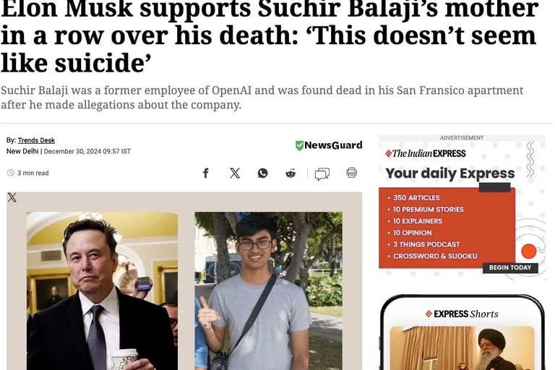
Task: Click The Indian Express logo in advertisement
Action: [x=426, y=153]
